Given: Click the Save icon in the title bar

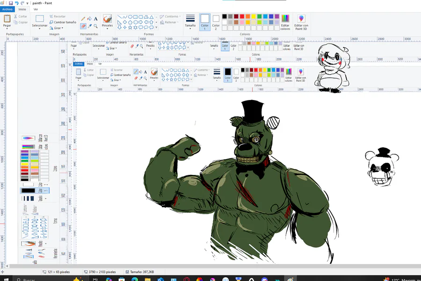Looking at the screenshot, I should tap(11, 3).
